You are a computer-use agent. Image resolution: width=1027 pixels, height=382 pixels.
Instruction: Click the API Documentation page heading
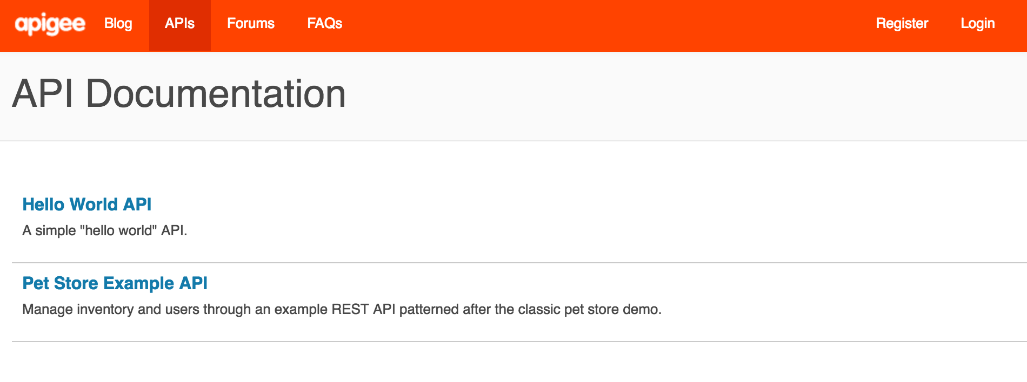(180, 94)
